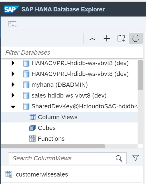
Task: Expand first HANACVPRJ-hdidb-ws-vbvt8 (dev) entry
Action: point(13,63)
